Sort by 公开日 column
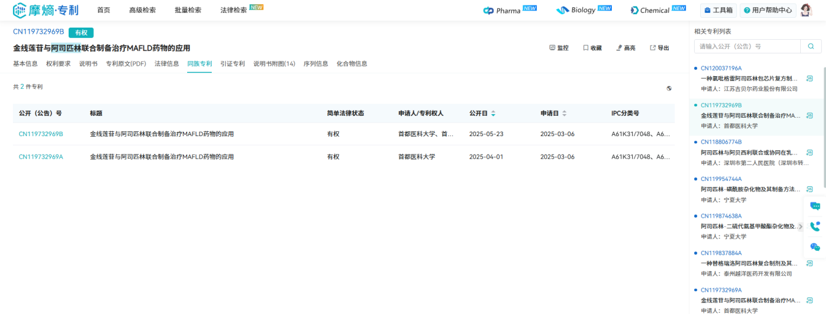 pyautogui.click(x=493, y=113)
